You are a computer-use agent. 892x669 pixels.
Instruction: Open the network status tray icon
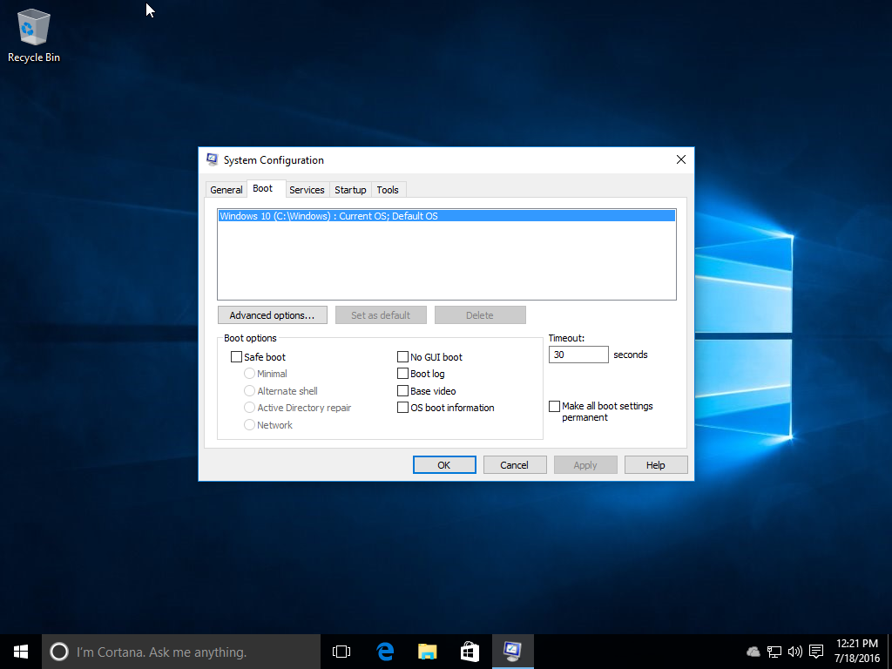coord(774,652)
